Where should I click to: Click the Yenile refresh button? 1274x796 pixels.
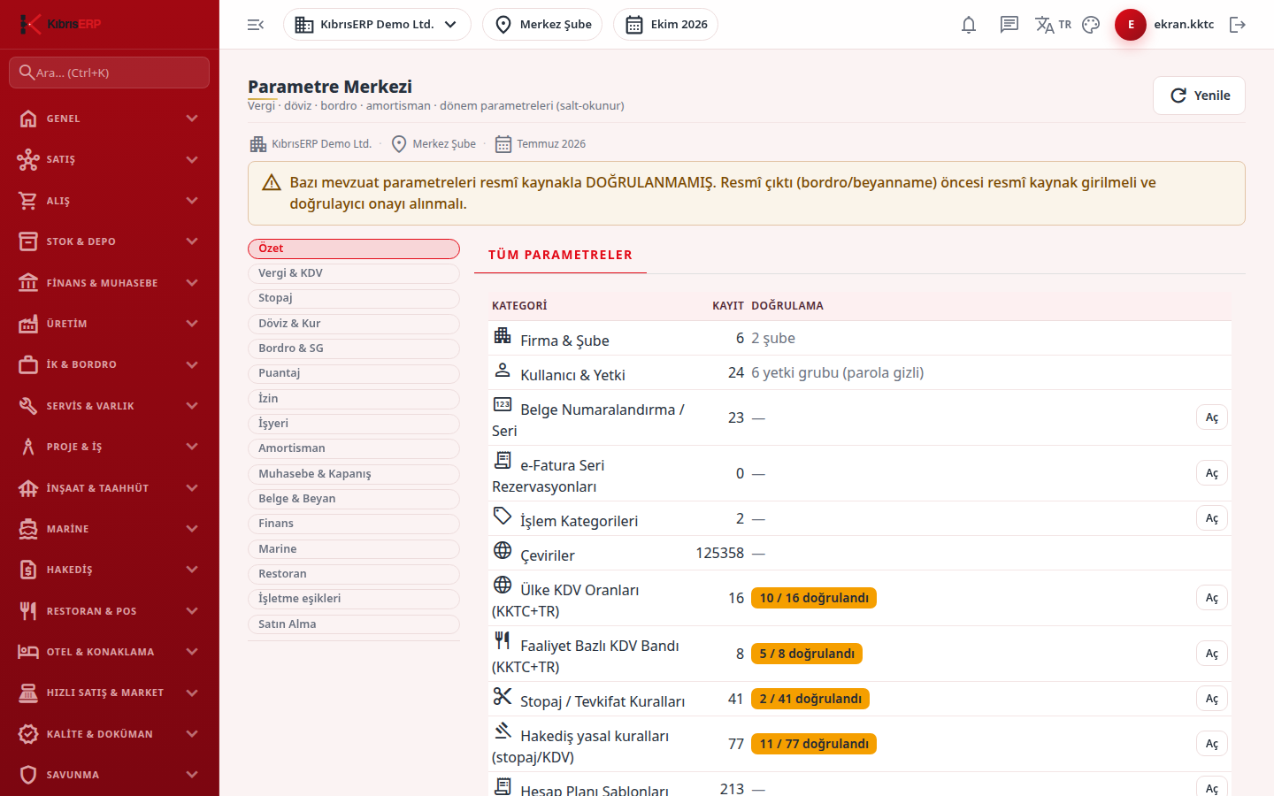[x=1199, y=96]
